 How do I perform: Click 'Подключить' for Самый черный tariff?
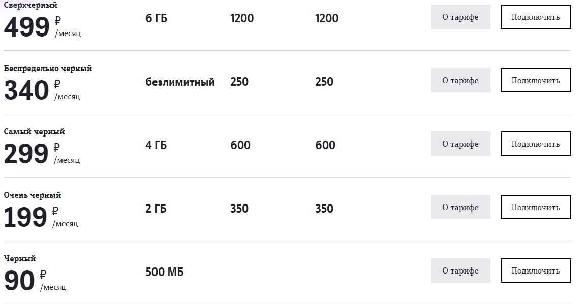click(536, 144)
